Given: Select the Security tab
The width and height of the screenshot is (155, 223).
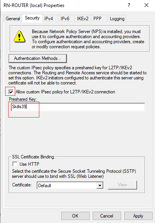Looking at the screenshot, I should [32, 18].
